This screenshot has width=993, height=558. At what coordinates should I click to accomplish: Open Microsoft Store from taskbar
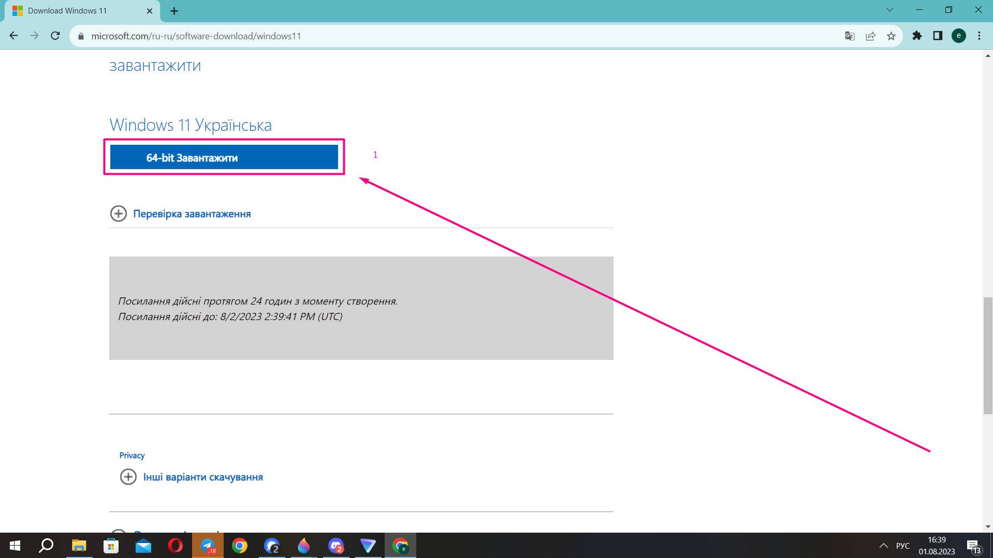(111, 546)
